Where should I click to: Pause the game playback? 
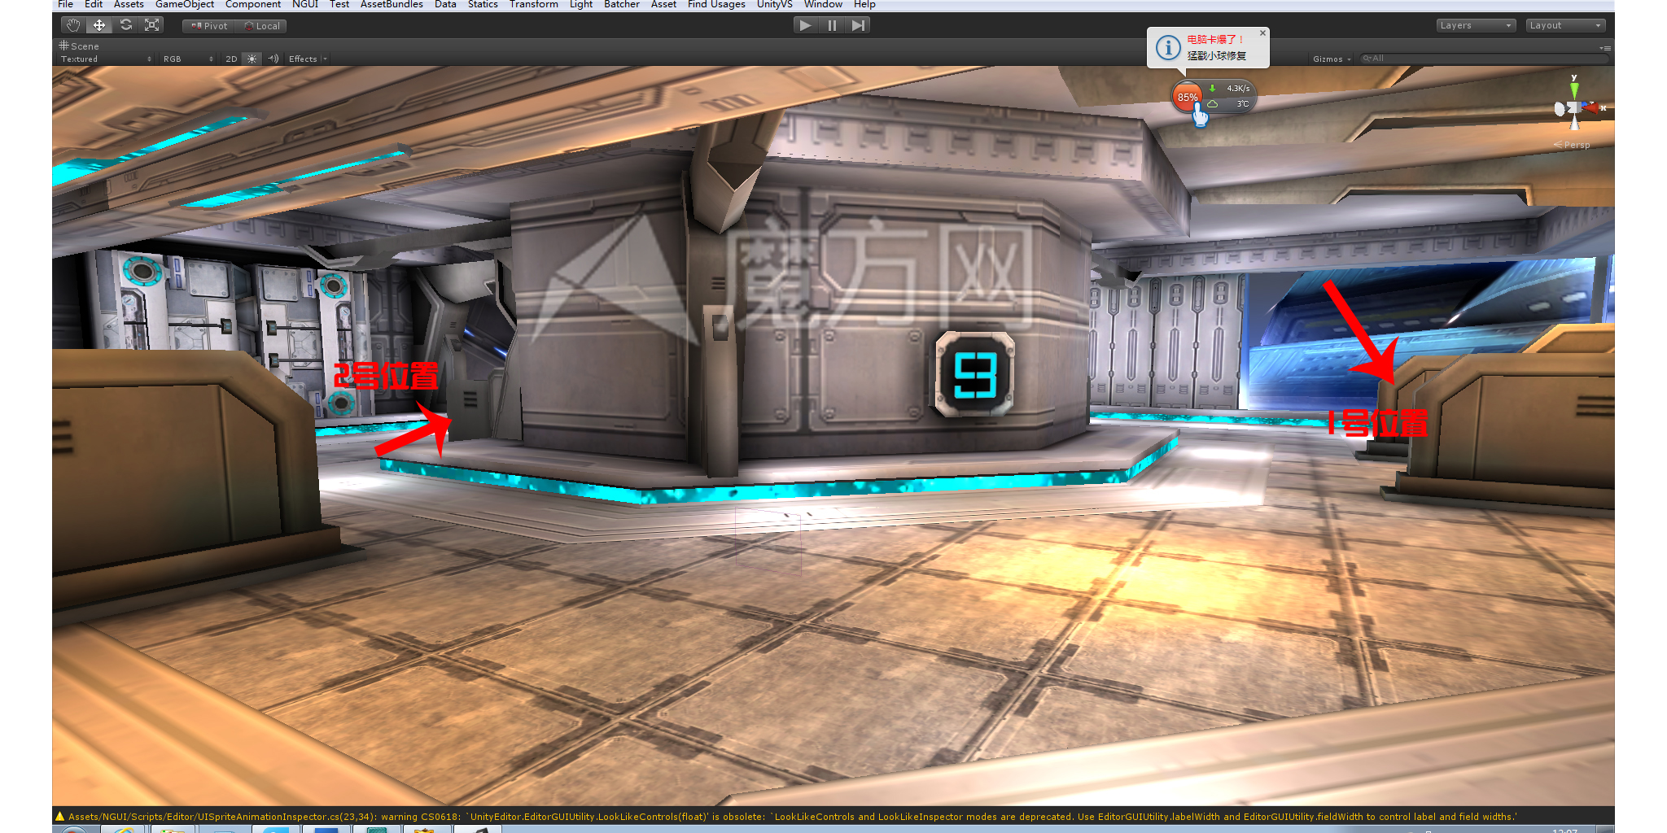click(832, 25)
